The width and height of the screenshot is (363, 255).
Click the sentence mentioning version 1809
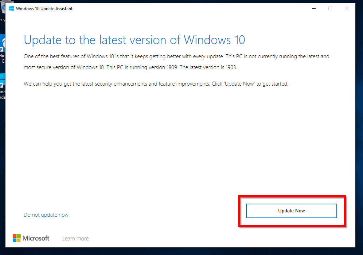pos(142,67)
